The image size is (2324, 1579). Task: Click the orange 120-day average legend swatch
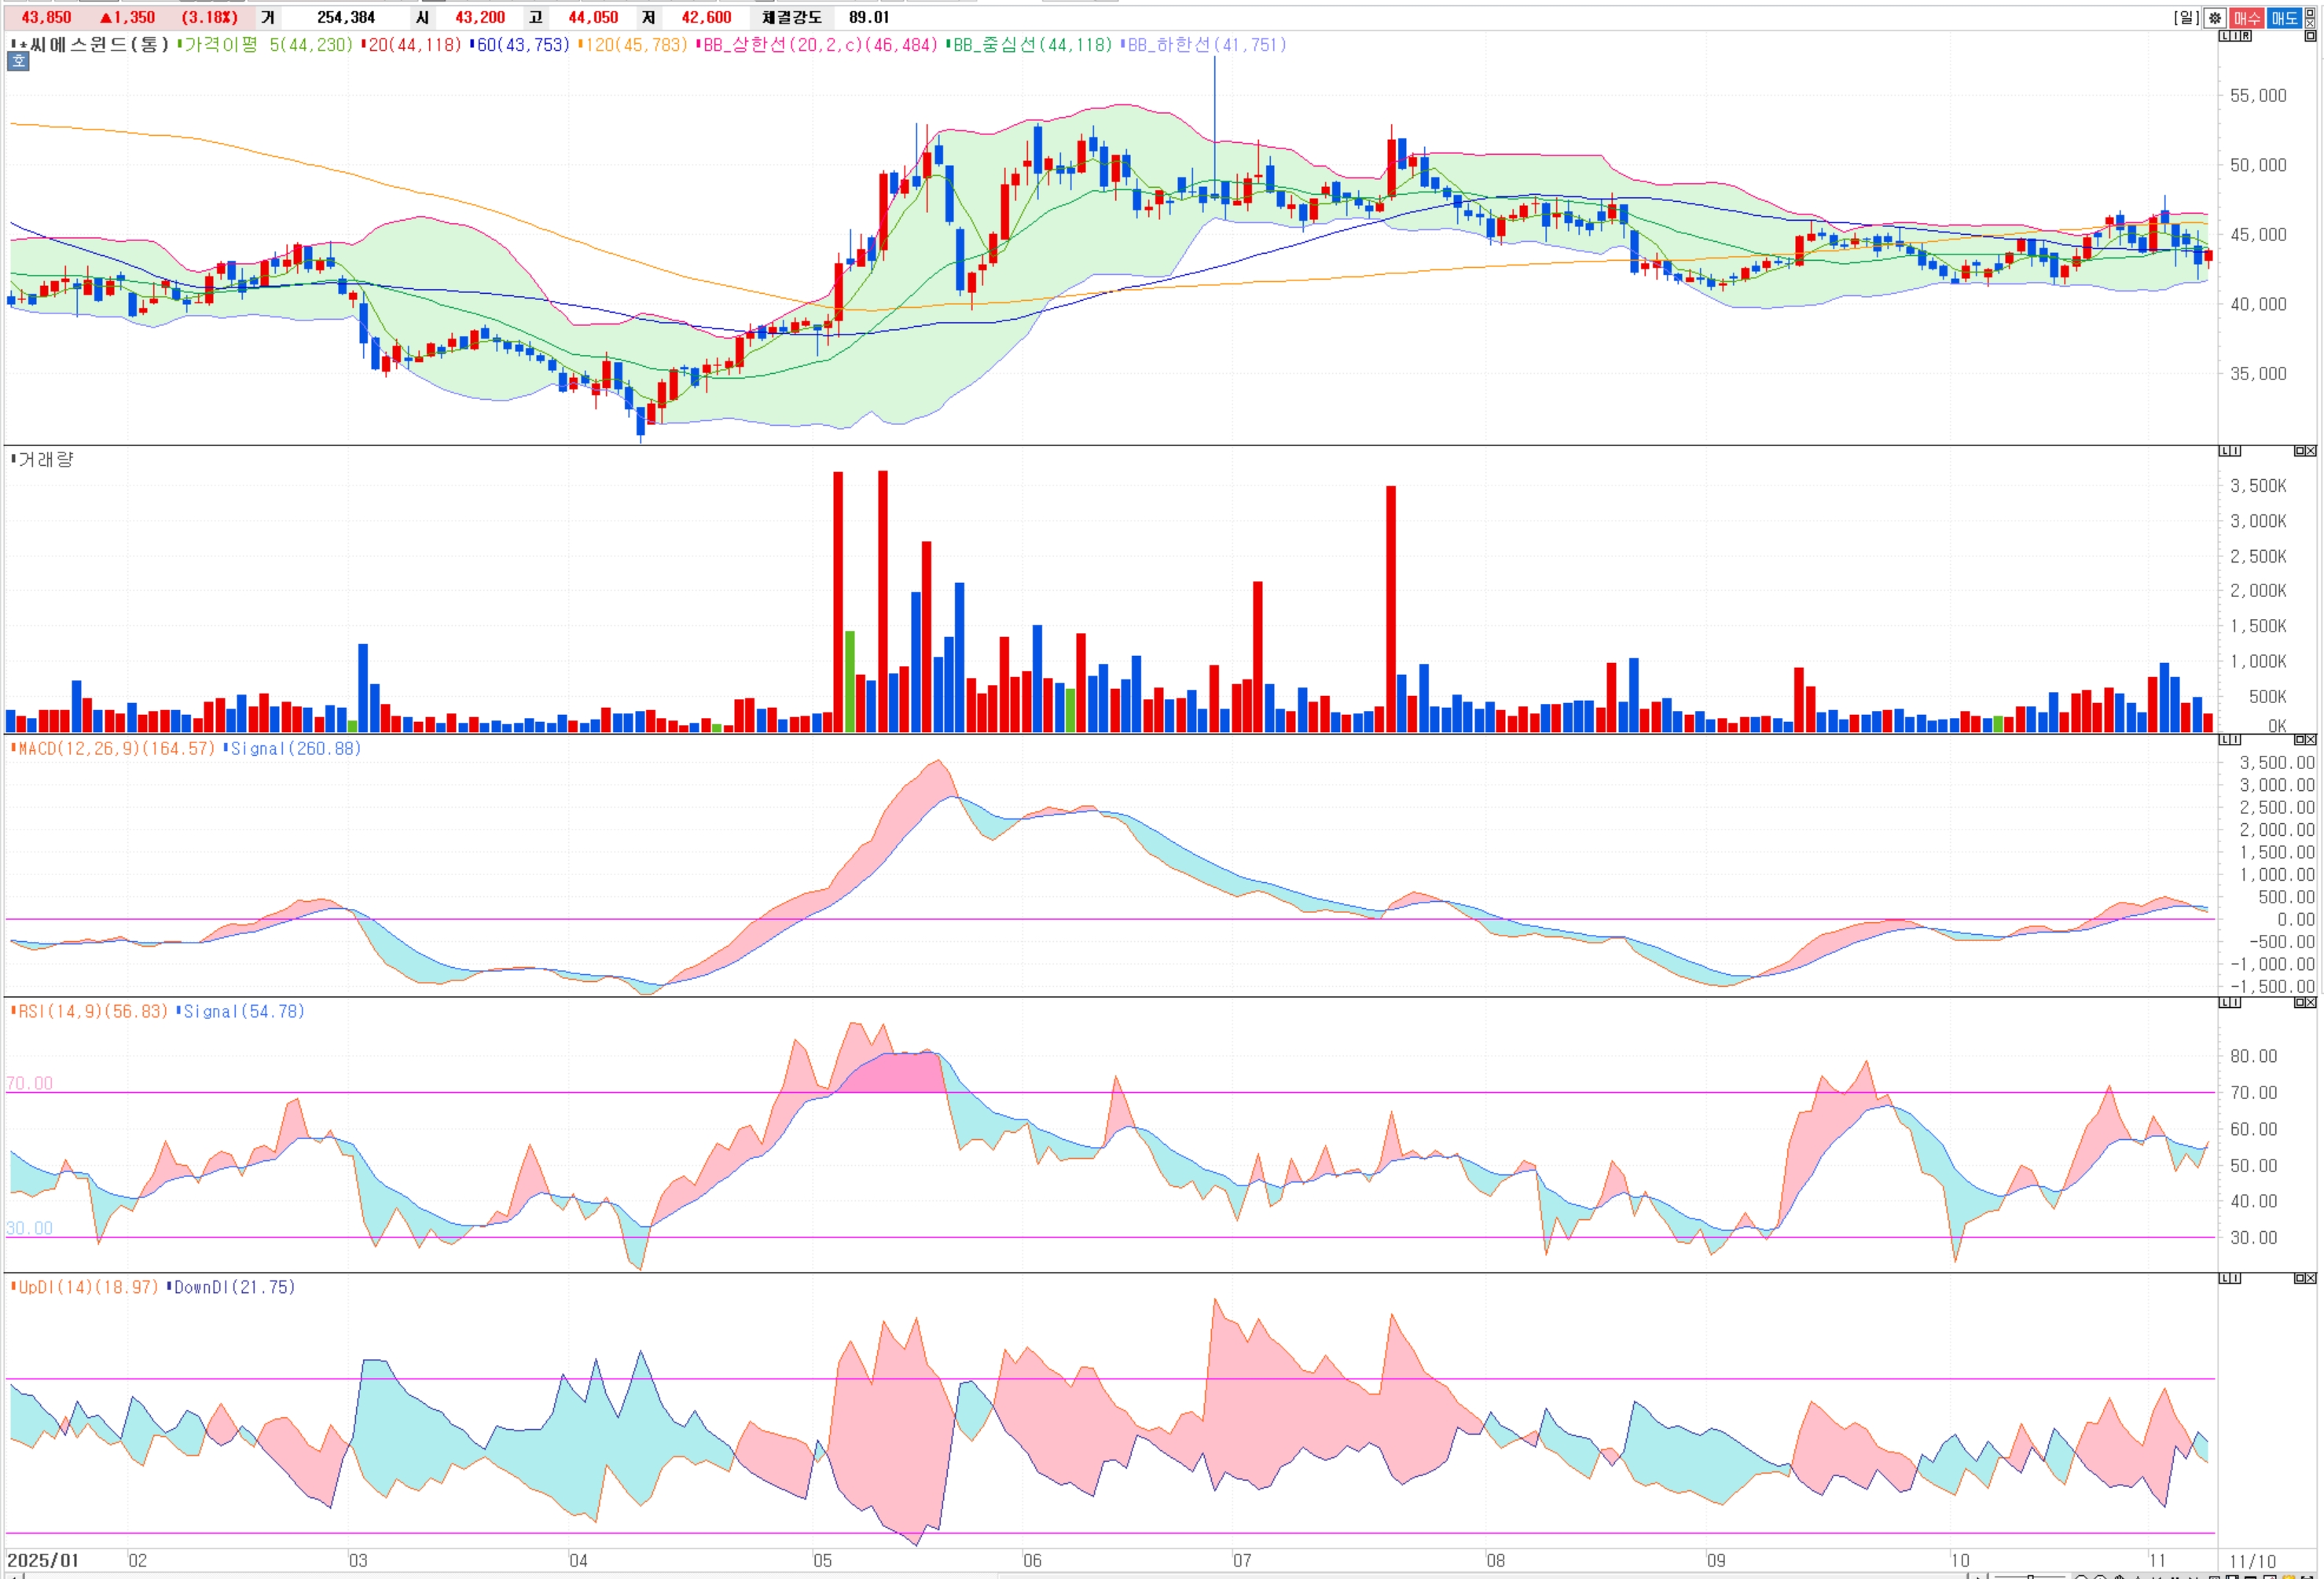point(581,44)
